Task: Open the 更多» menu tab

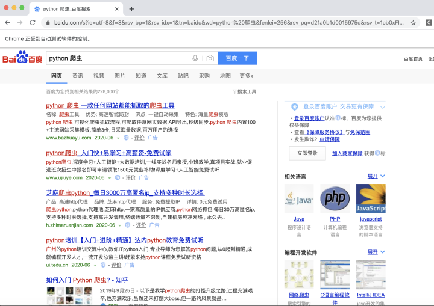Action: [x=247, y=76]
